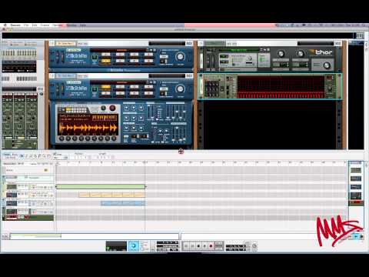Select loop slot 1 on top Dr. Octo Rex
This screenshot has width=369, height=277.
pyautogui.click(x=105, y=55)
